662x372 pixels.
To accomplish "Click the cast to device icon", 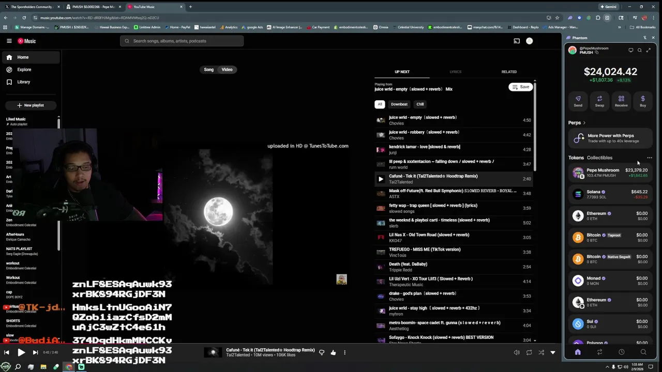I will pyautogui.click(x=516, y=41).
